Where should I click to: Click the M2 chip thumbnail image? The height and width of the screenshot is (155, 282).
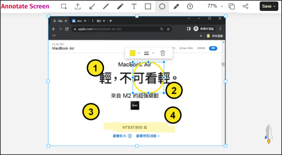click(135, 105)
